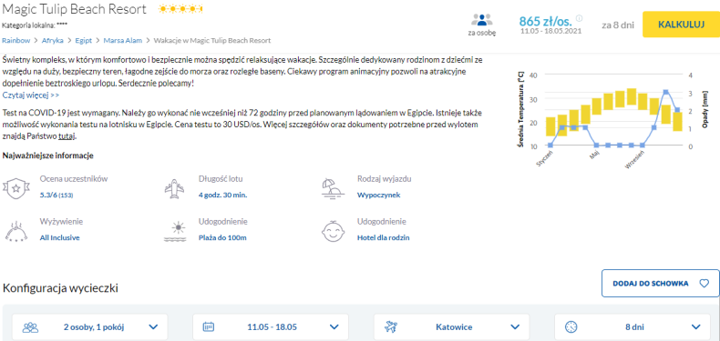Image resolution: width=720 pixels, height=341 pixels.
Task: Click the '4 godz. 30 min.' flight duration
Action: pyautogui.click(x=222, y=196)
